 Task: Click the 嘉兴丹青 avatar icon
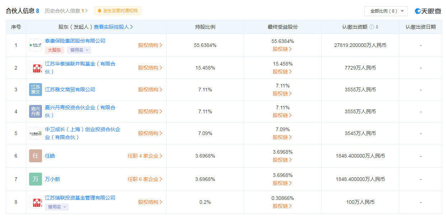[x=35, y=111]
